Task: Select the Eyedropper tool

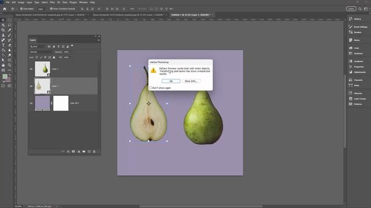Action: coord(9,30)
